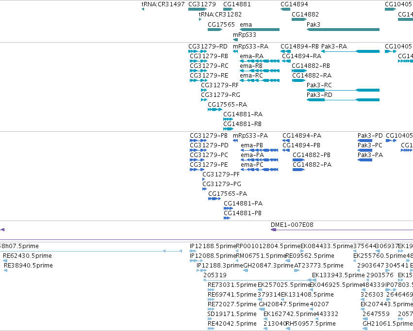Click the SD19171.5prime EST
This screenshot has height=331, width=413.
210,319
